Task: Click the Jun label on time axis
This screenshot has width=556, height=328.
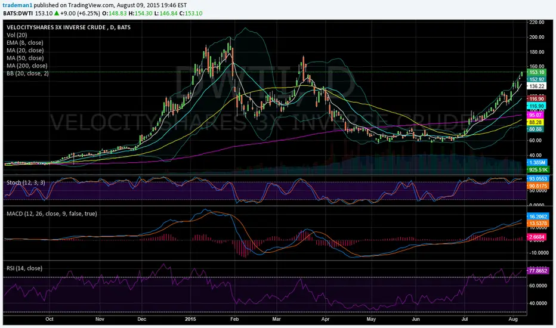Action: pos(416,319)
